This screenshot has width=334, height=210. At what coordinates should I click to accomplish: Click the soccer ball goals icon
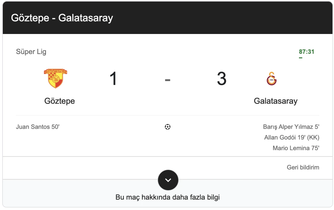[167, 127]
